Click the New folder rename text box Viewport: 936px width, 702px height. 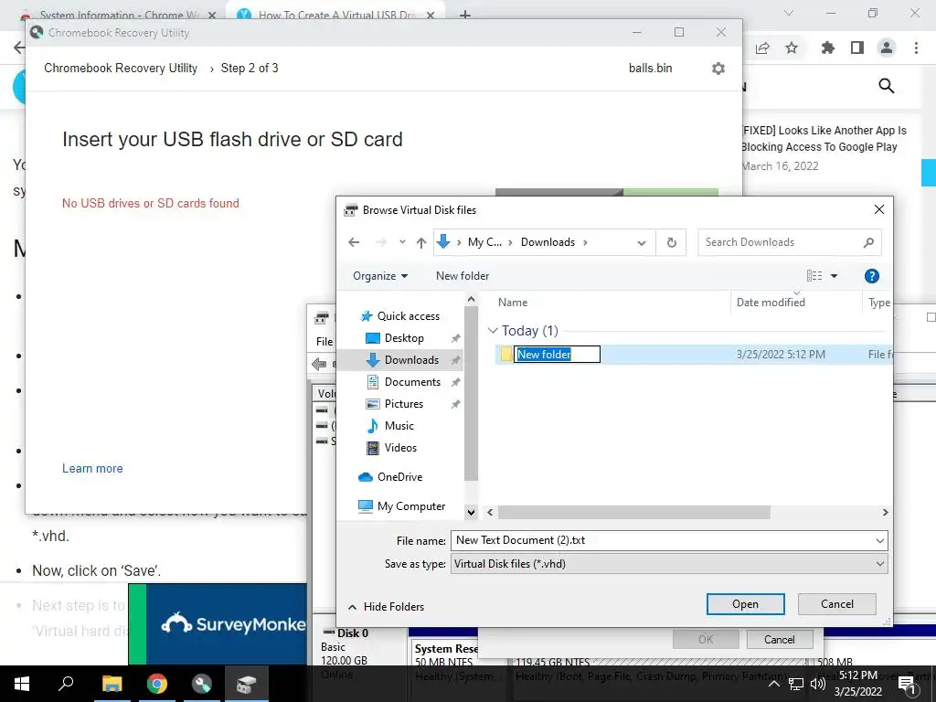[x=557, y=354]
